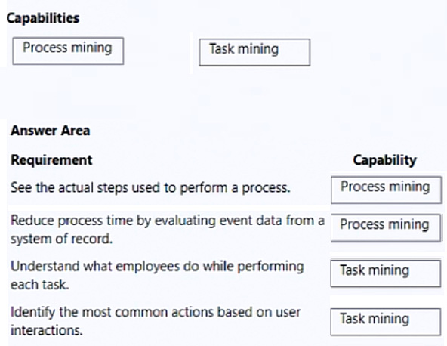Viewport: 447px width, 346px height.
Task: Select 'Reduce process time by evaluating' text line
Action: pyautogui.click(x=168, y=221)
